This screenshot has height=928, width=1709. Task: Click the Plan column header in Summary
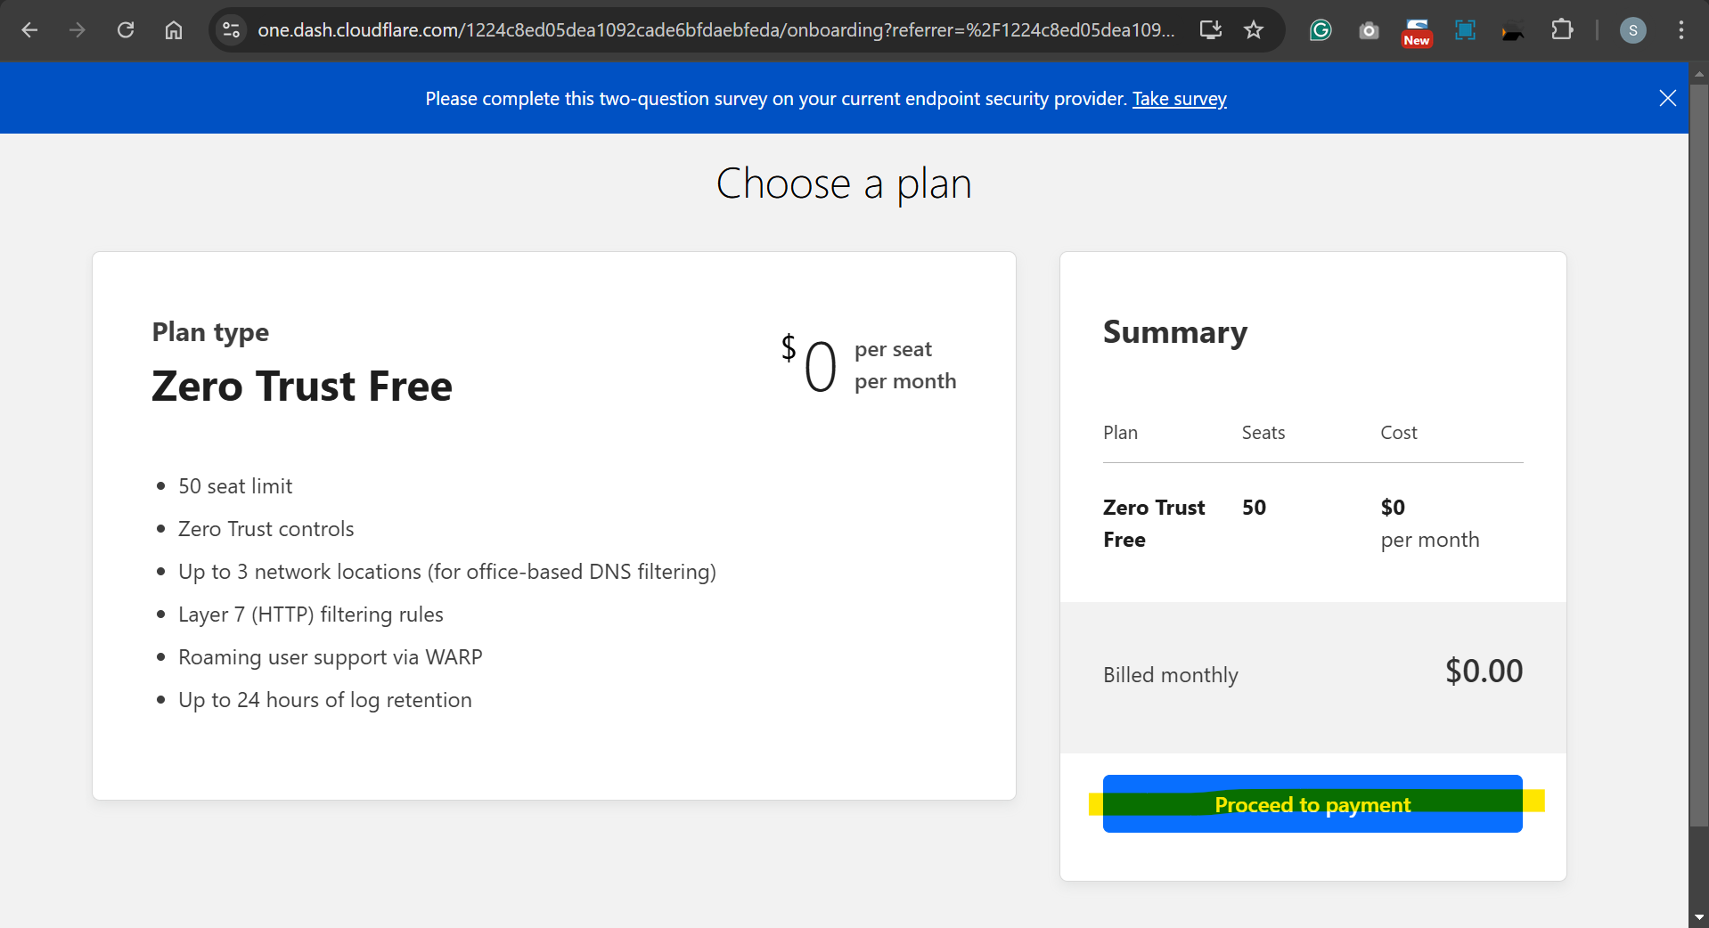1120,433
